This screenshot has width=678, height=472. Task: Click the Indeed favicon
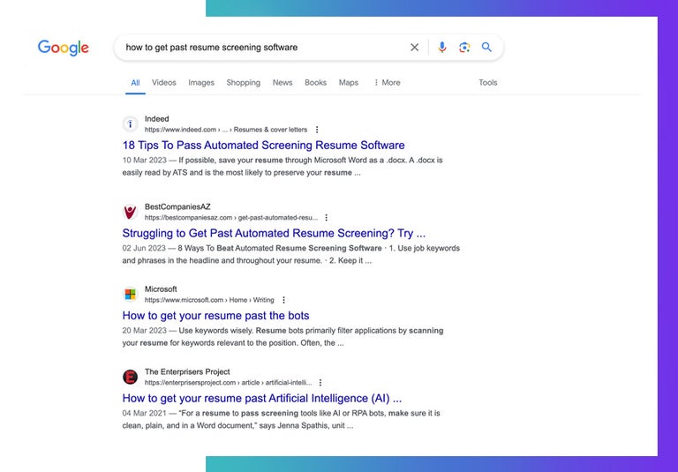(130, 124)
